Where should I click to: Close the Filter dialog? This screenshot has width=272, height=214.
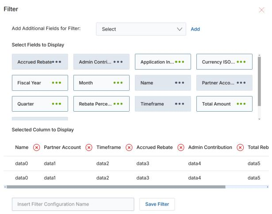point(261,10)
